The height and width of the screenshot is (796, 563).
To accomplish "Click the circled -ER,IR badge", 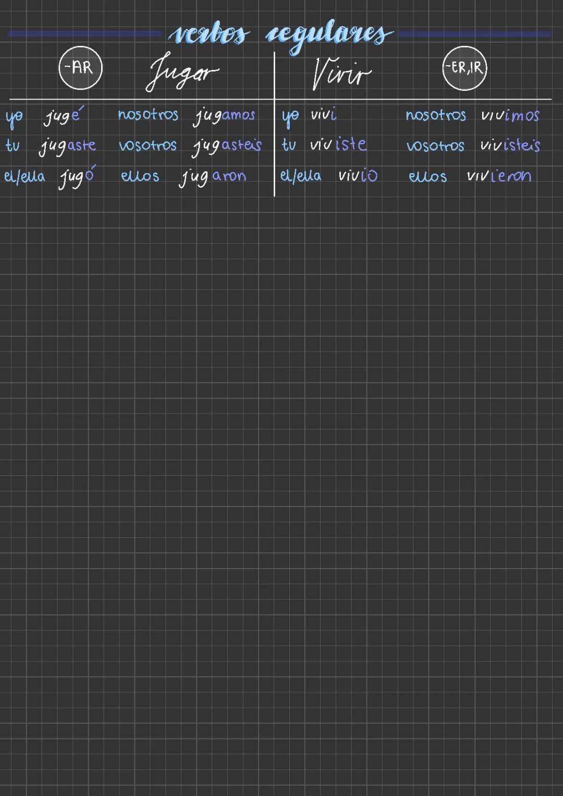I will coord(464,68).
